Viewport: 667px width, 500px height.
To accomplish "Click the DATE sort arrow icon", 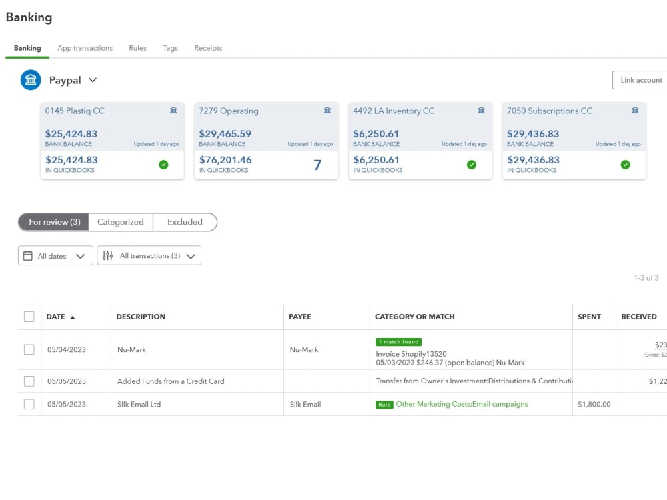I will coord(72,317).
